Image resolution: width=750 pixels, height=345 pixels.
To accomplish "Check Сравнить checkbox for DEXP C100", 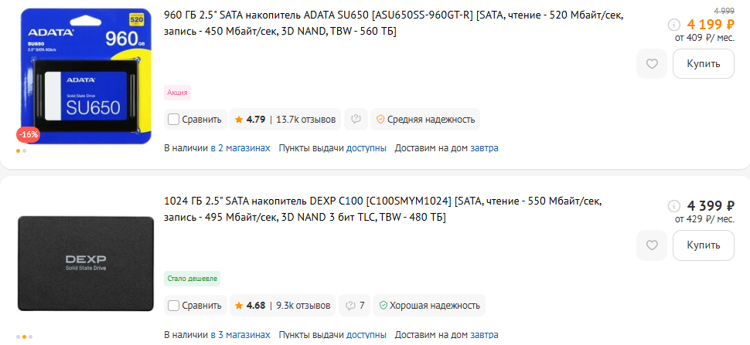I will click(x=174, y=306).
